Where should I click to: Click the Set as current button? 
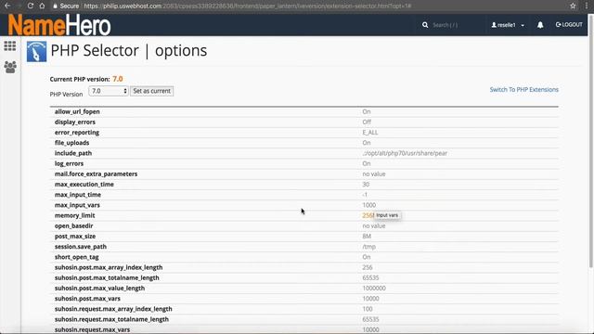152,91
